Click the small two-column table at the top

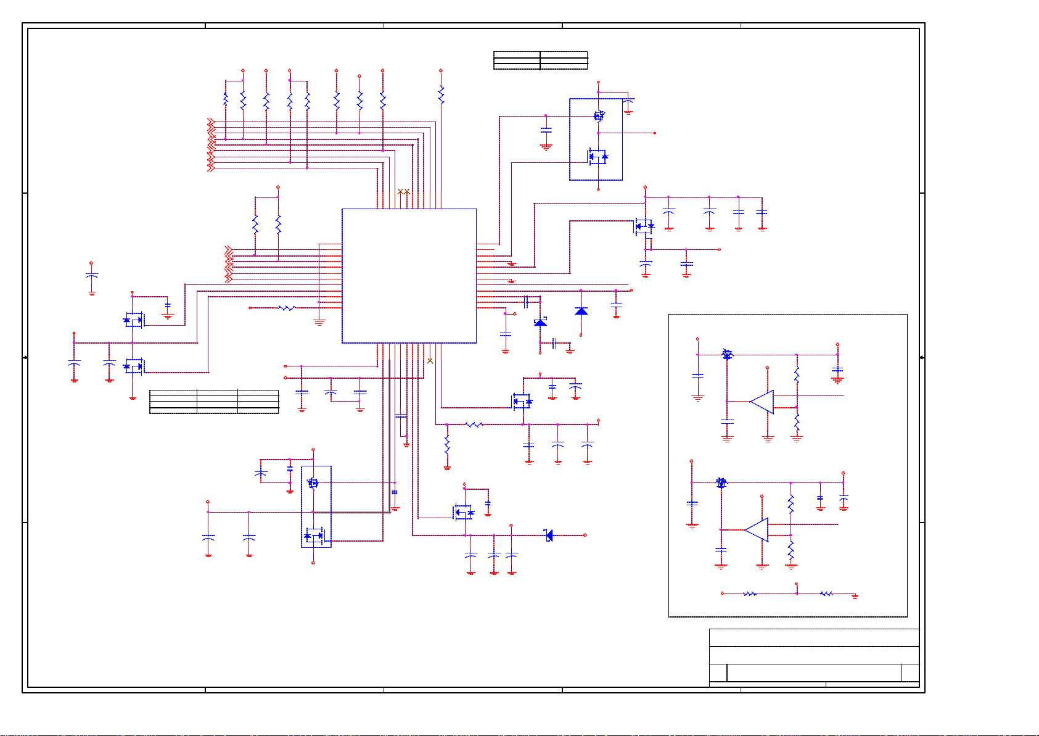[541, 60]
